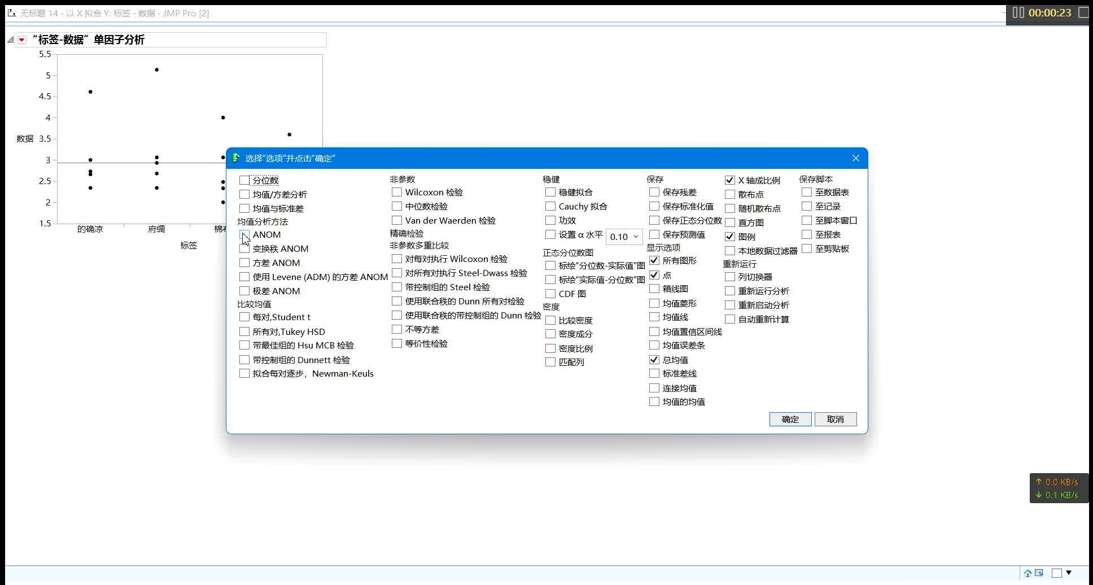Check CDF 图 option
This screenshot has width=1093, height=585.
[550, 294]
